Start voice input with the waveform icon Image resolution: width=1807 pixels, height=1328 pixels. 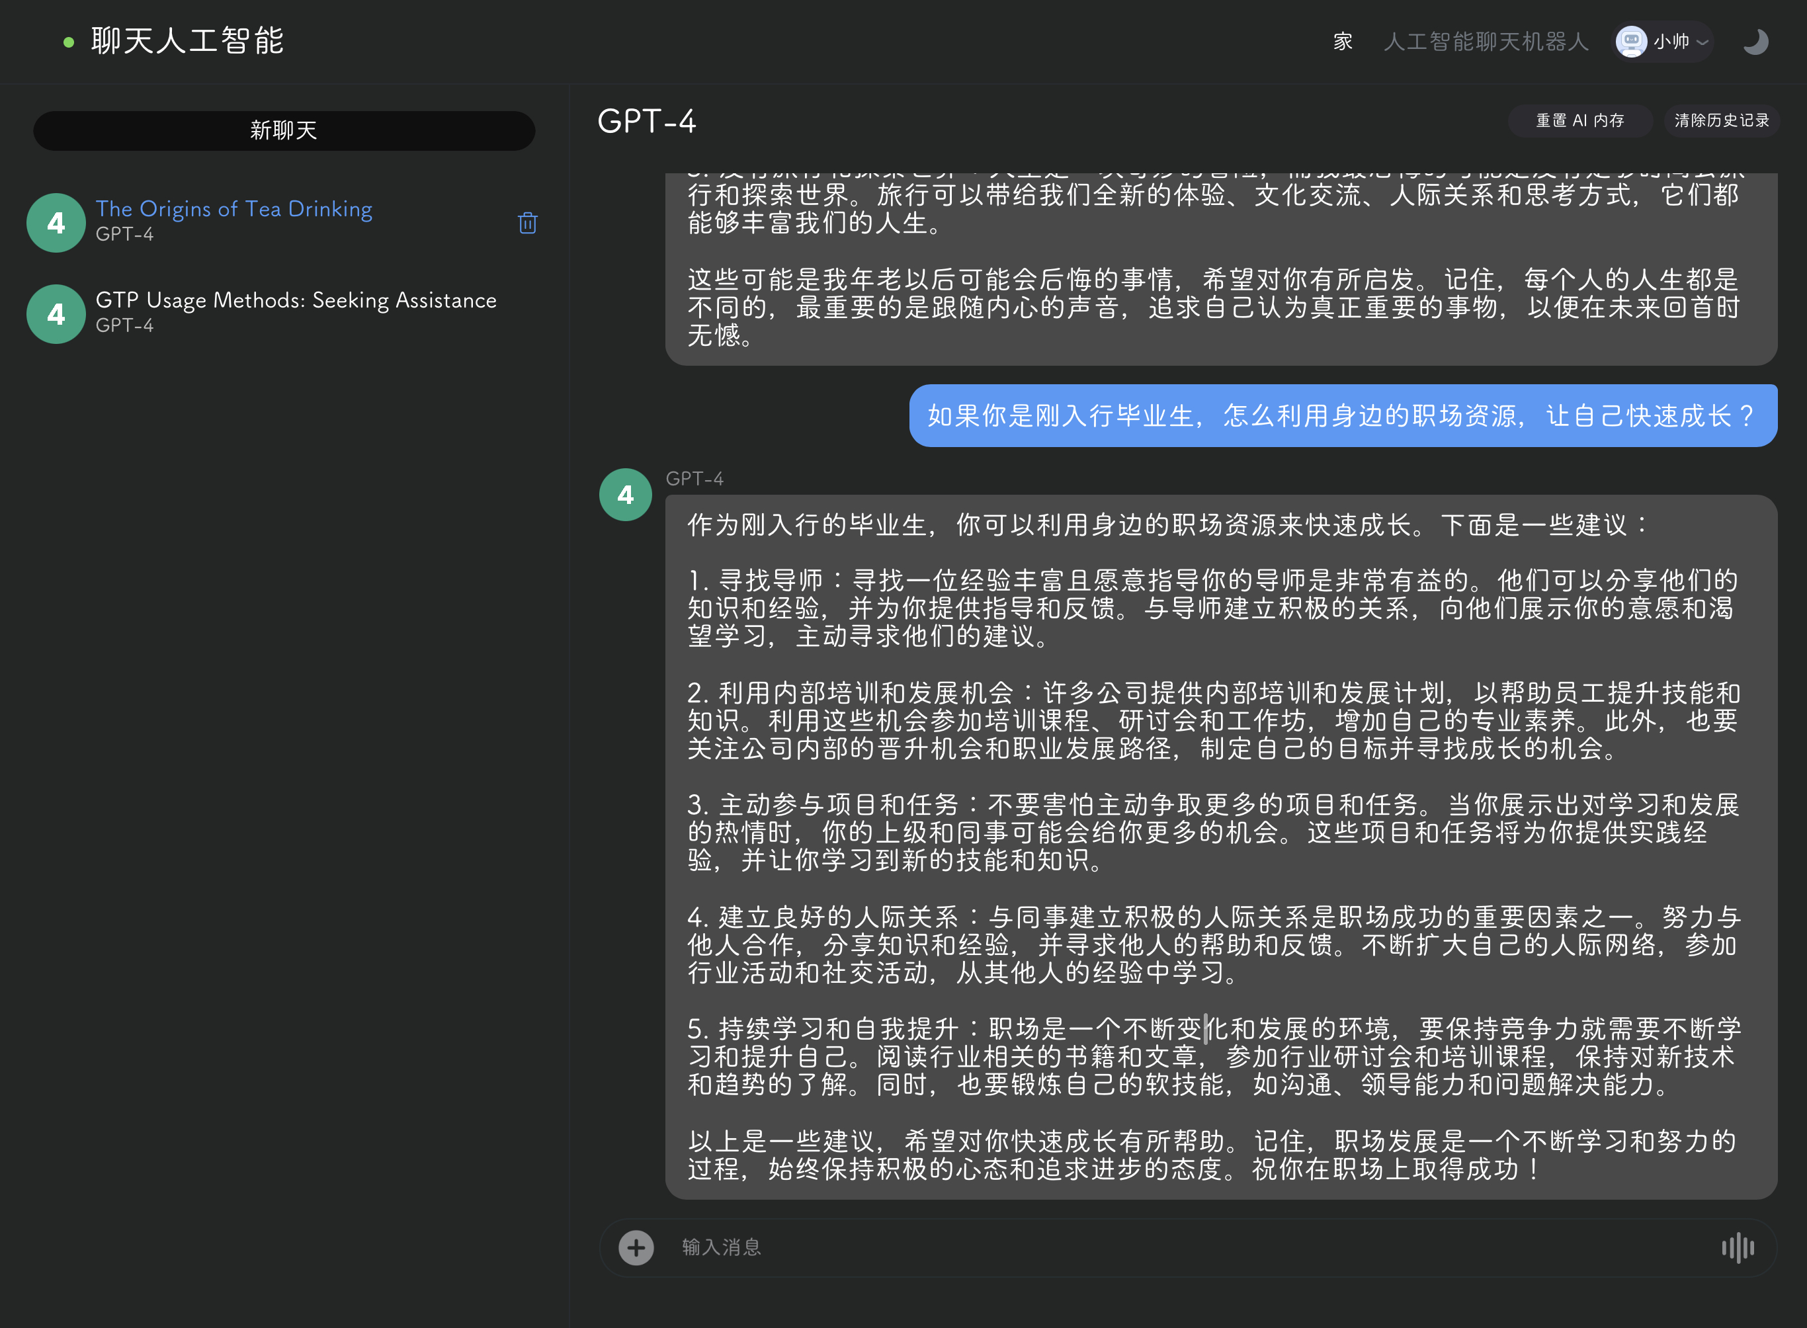(1737, 1247)
